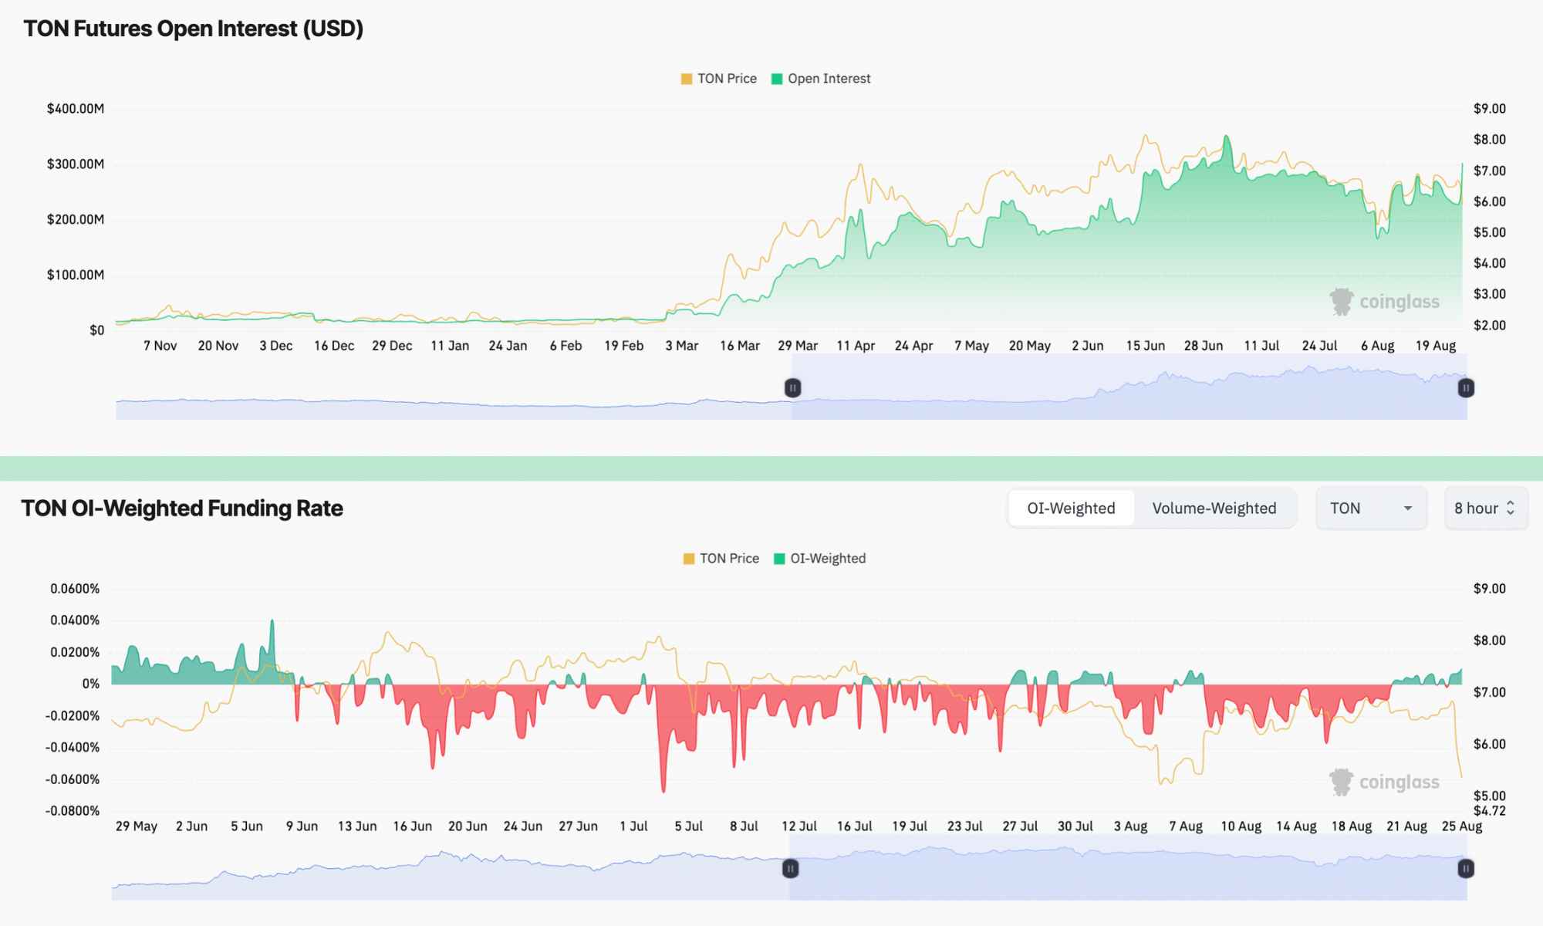Image resolution: width=1543 pixels, height=926 pixels.
Task: Click the 8 hour stepper arrows
Action: pos(1511,509)
